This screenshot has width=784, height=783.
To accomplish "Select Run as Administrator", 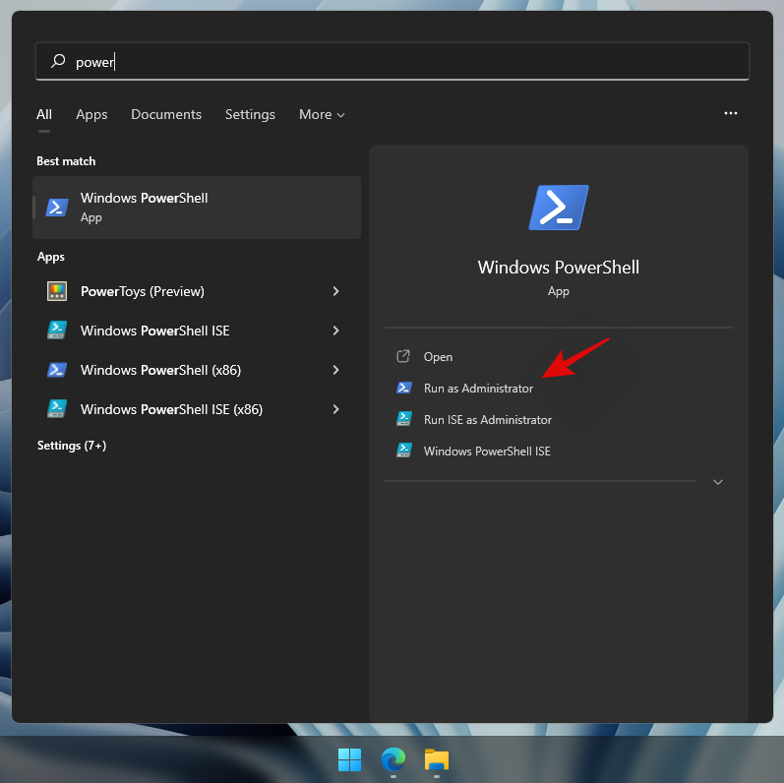I will coord(478,389).
